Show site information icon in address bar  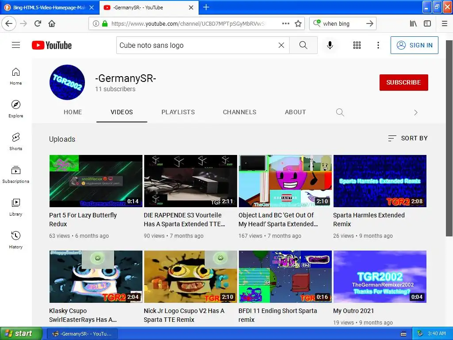96,23
